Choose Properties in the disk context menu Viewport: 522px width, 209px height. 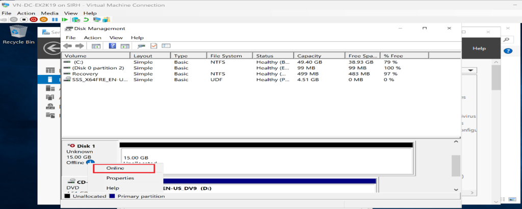point(120,178)
